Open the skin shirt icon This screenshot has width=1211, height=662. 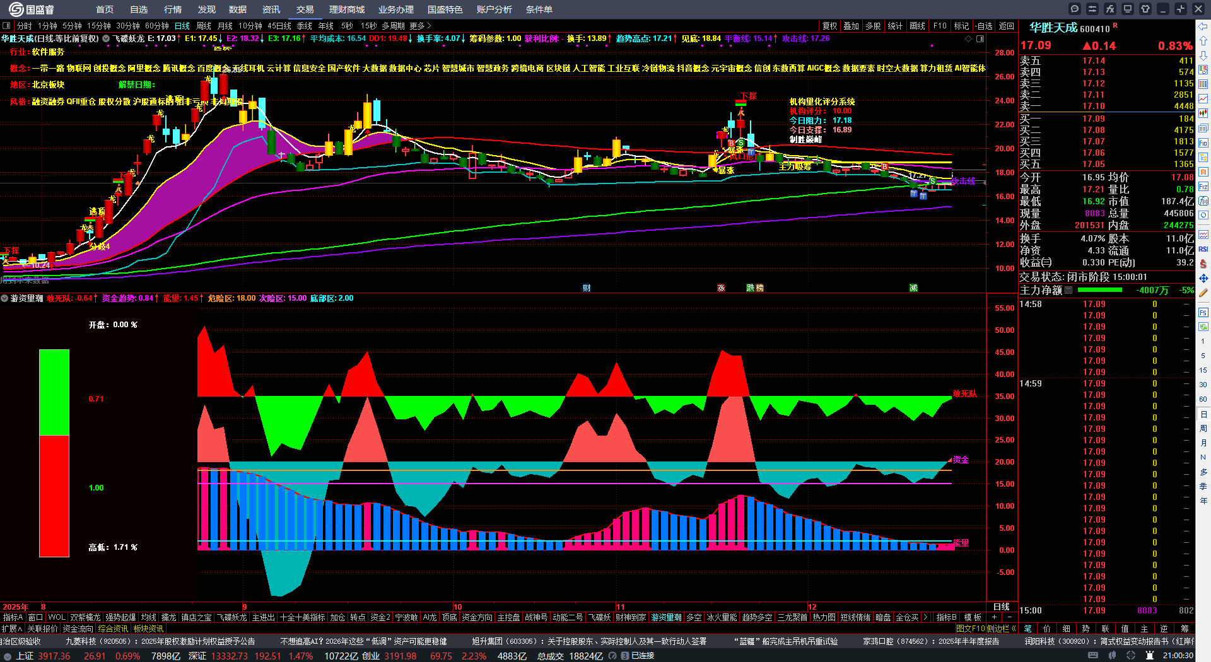1145,9
